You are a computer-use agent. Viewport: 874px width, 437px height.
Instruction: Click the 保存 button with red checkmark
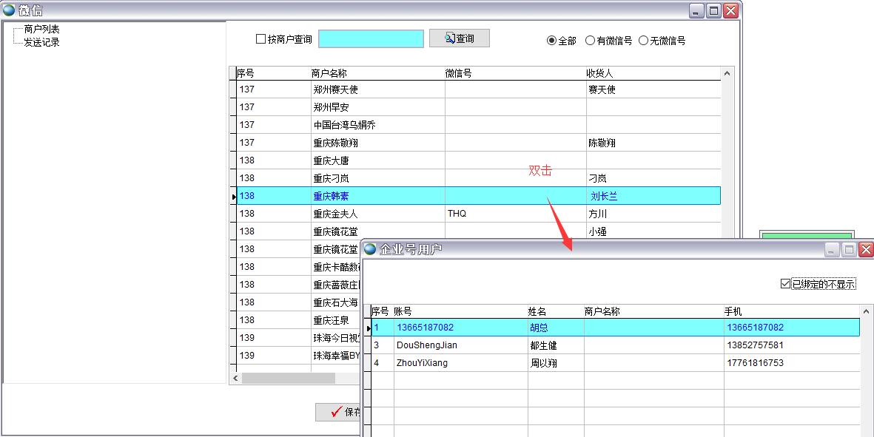pyautogui.click(x=340, y=412)
